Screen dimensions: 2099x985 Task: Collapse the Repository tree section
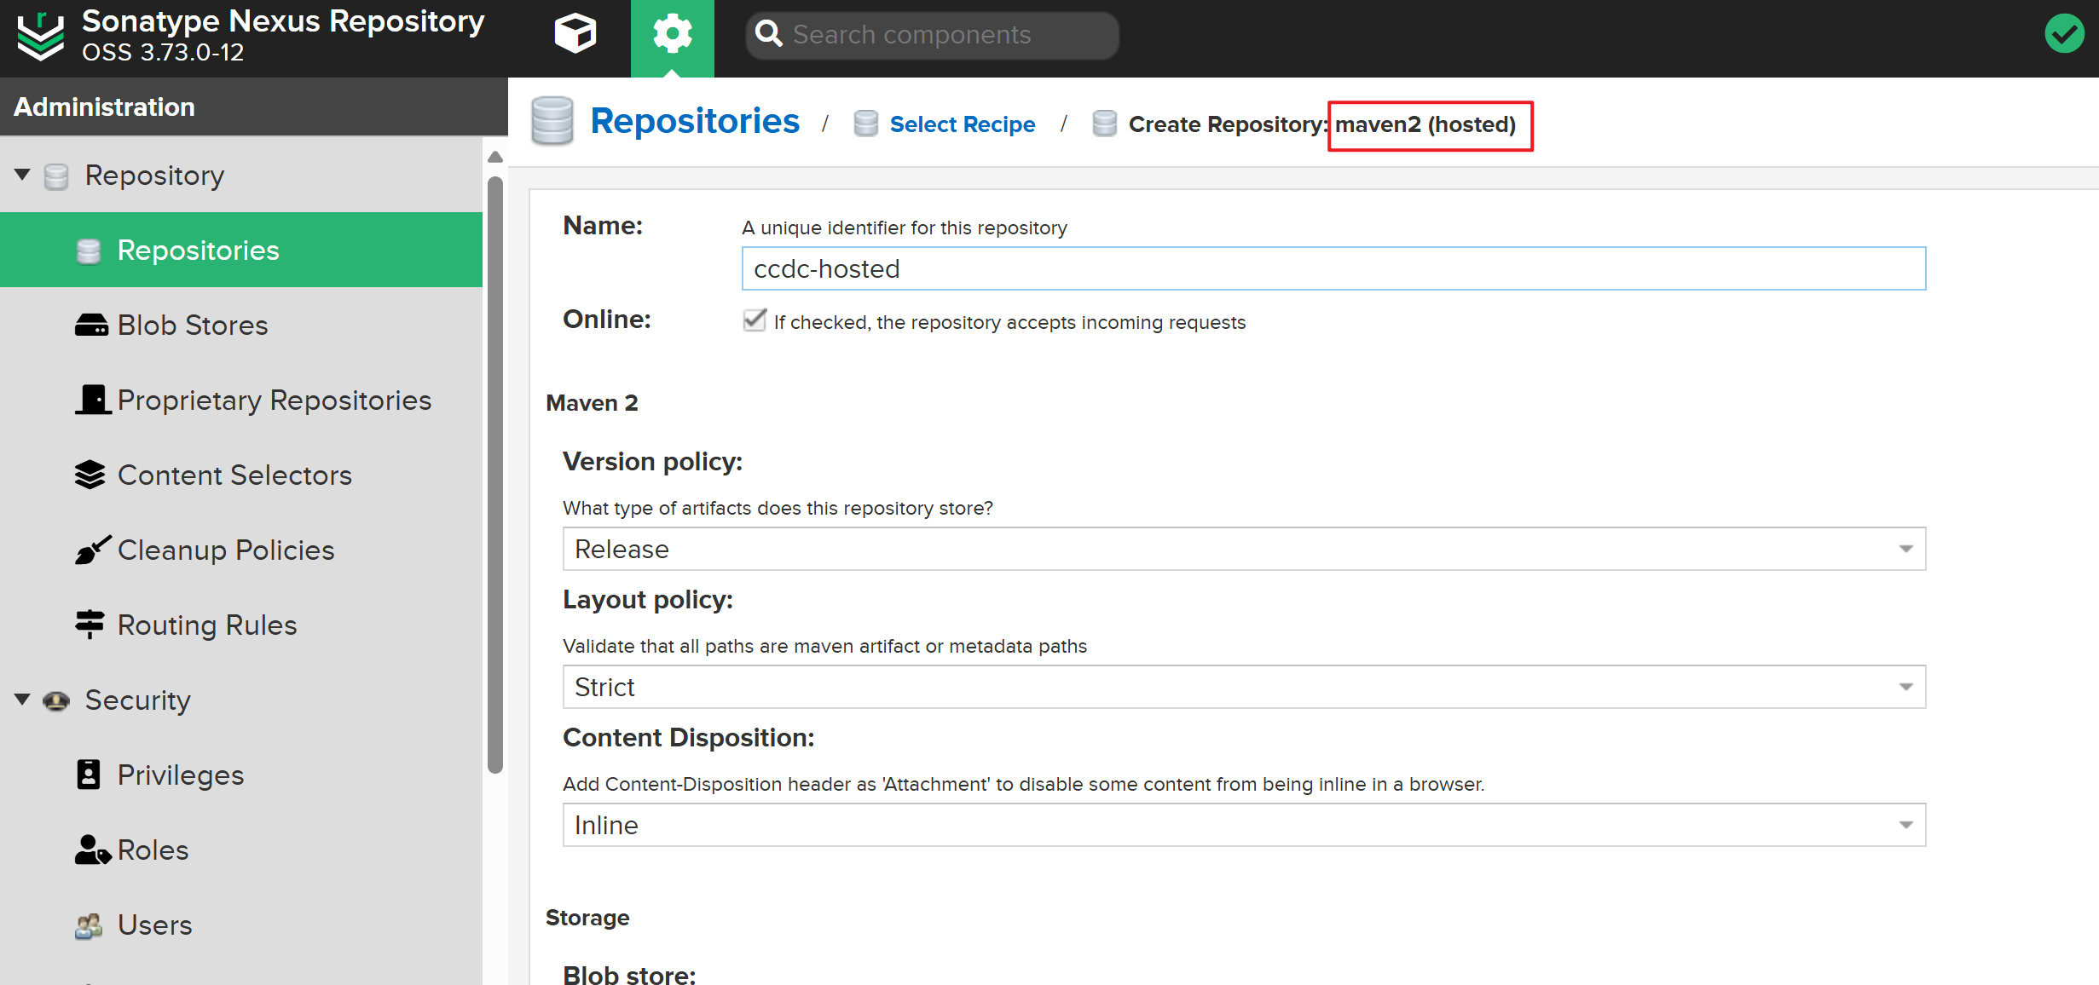click(x=22, y=175)
